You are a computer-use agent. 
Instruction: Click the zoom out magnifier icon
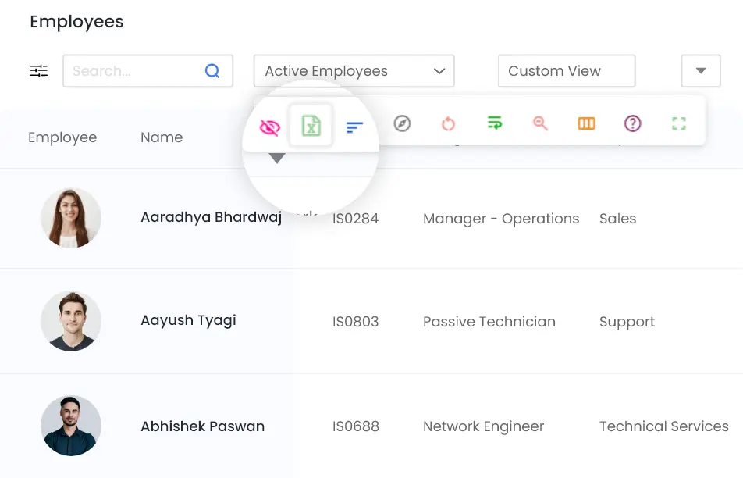[x=540, y=123]
